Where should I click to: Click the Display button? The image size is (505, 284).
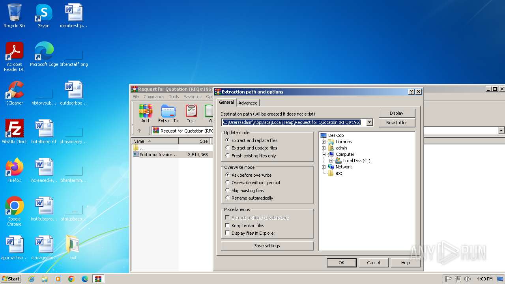(x=397, y=113)
